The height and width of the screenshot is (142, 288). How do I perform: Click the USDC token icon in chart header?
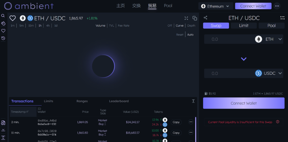30,18
